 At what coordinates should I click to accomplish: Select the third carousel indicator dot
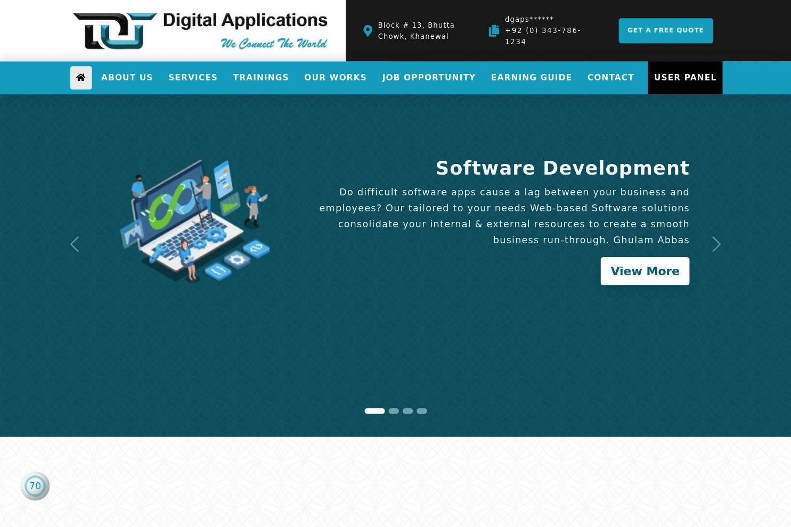coord(407,411)
